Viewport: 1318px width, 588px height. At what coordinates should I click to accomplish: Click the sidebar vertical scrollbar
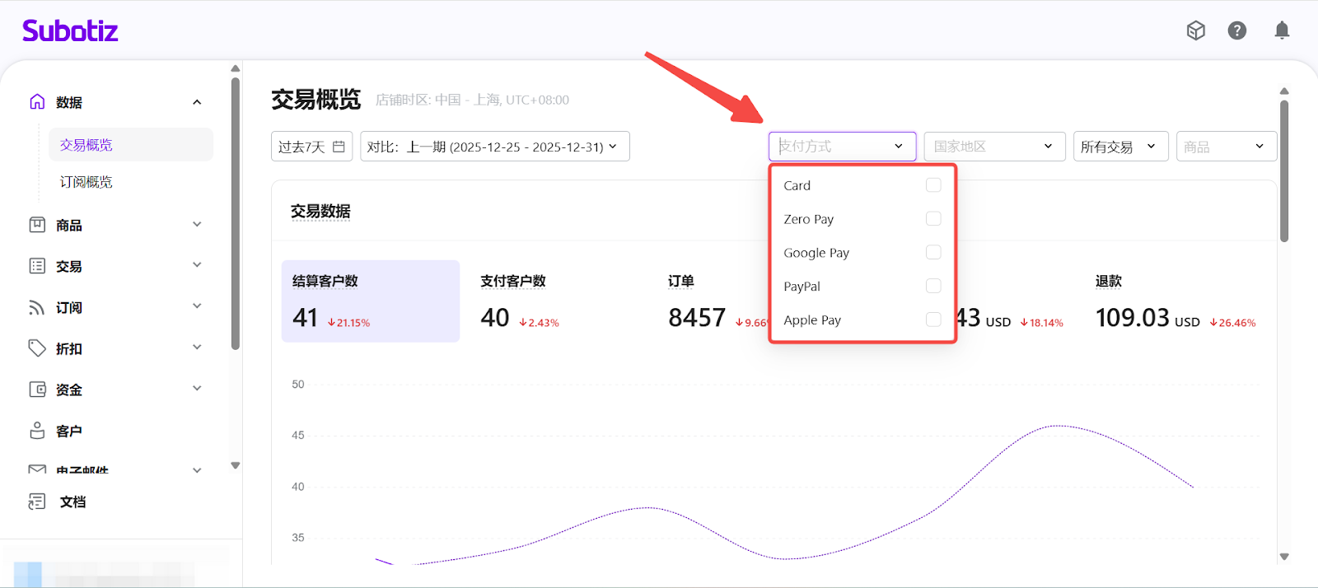[x=236, y=214]
